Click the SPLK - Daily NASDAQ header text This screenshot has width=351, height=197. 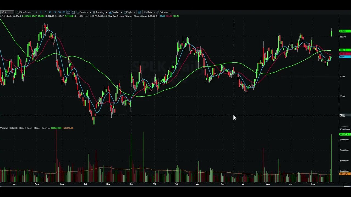(x=11, y=16)
